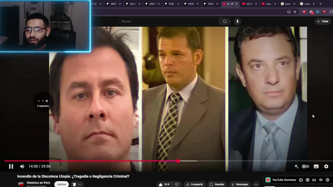Screen dimensions: 333x187
Task: Open notification bell dropdown for the channel
Action: point(77,184)
